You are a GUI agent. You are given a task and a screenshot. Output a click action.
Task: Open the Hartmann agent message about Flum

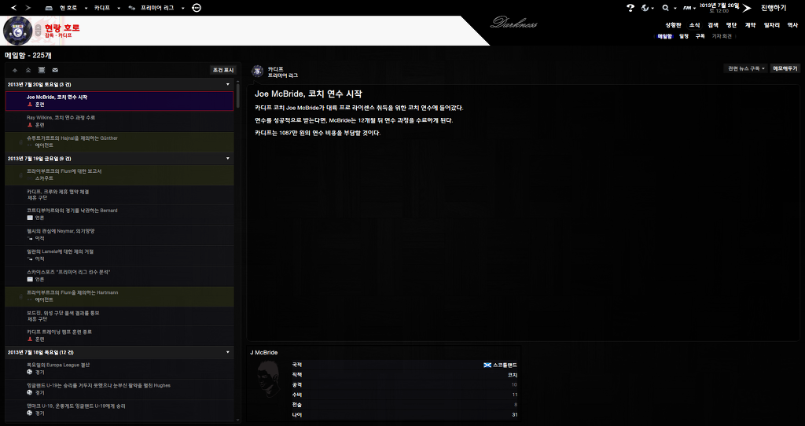pos(119,296)
